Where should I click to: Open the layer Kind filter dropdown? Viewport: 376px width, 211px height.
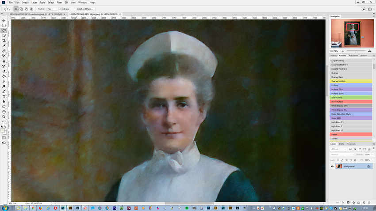pyautogui.click(x=339, y=149)
